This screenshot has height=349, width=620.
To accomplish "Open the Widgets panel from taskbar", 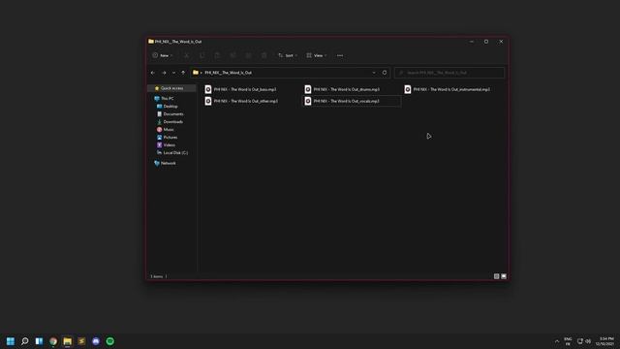I will coord(39,341).
